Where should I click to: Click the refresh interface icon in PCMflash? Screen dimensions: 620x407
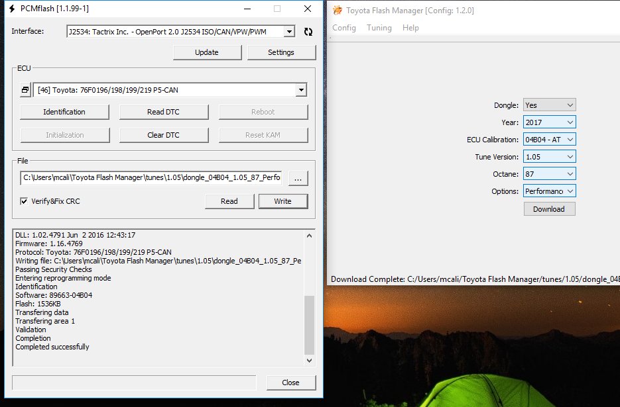tap(308, 32)
